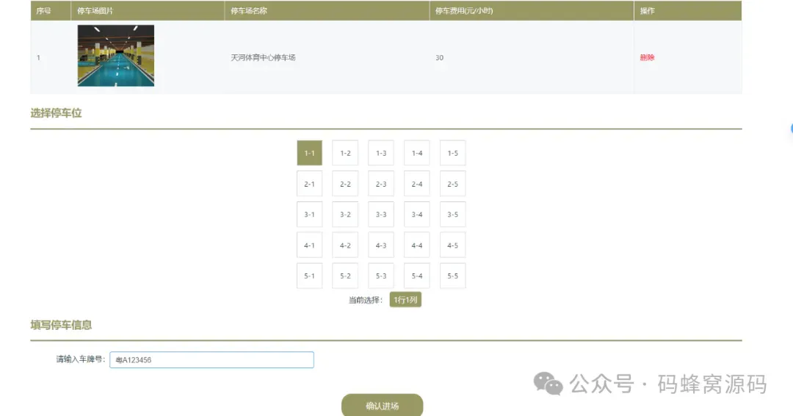793x416 pixels.
Task: Select parking spot 3-3
Action: click(381, 215)
